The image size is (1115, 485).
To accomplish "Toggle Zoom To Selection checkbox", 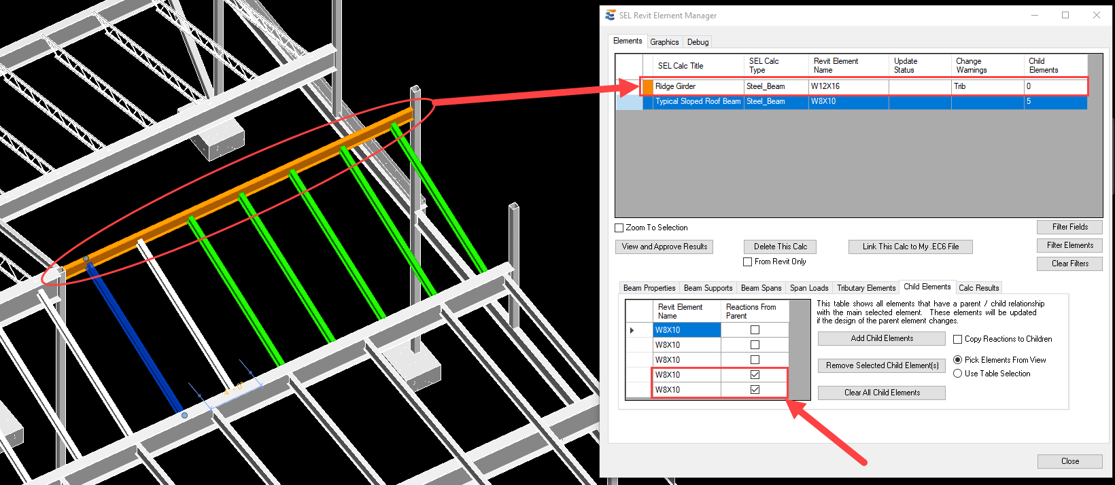I will coord(619,228).
